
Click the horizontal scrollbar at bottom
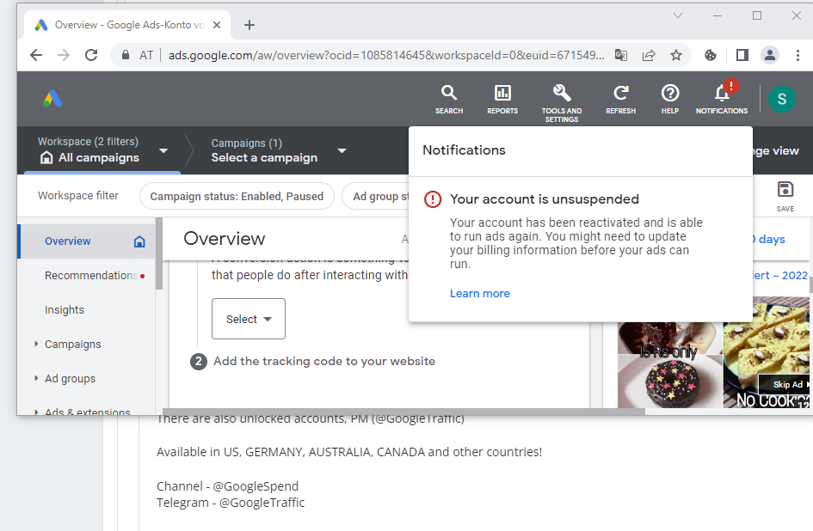pyautogui.click(x=403, y=412)
